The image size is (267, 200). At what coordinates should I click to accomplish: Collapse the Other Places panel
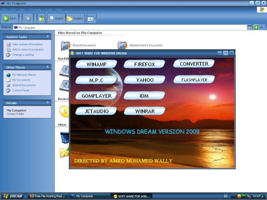[48, 67]
